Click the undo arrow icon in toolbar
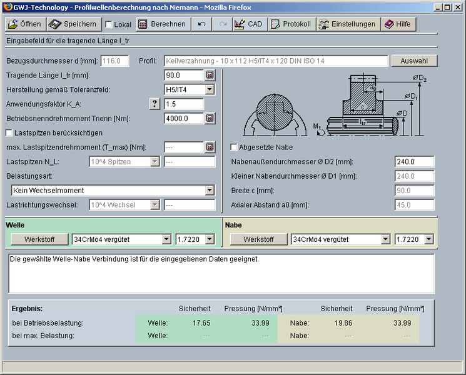This screenshot has height=375, width=466. (201, 24)
